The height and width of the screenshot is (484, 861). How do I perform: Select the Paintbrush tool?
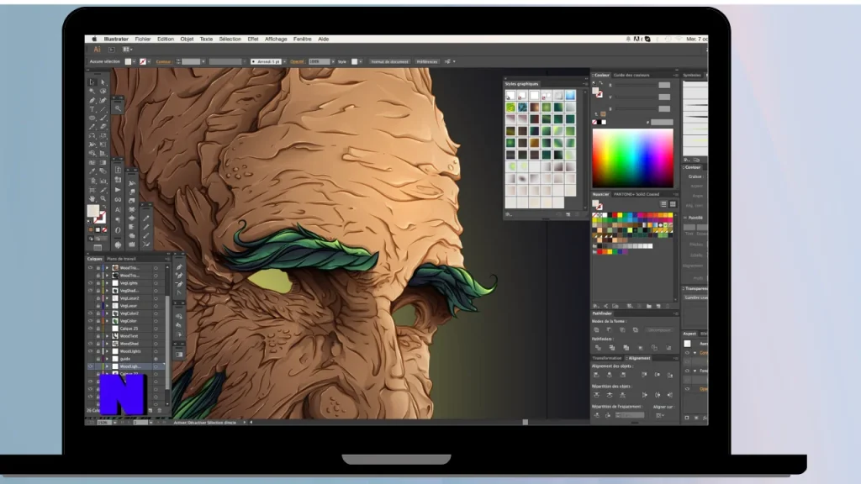click(x=103, y=118)
